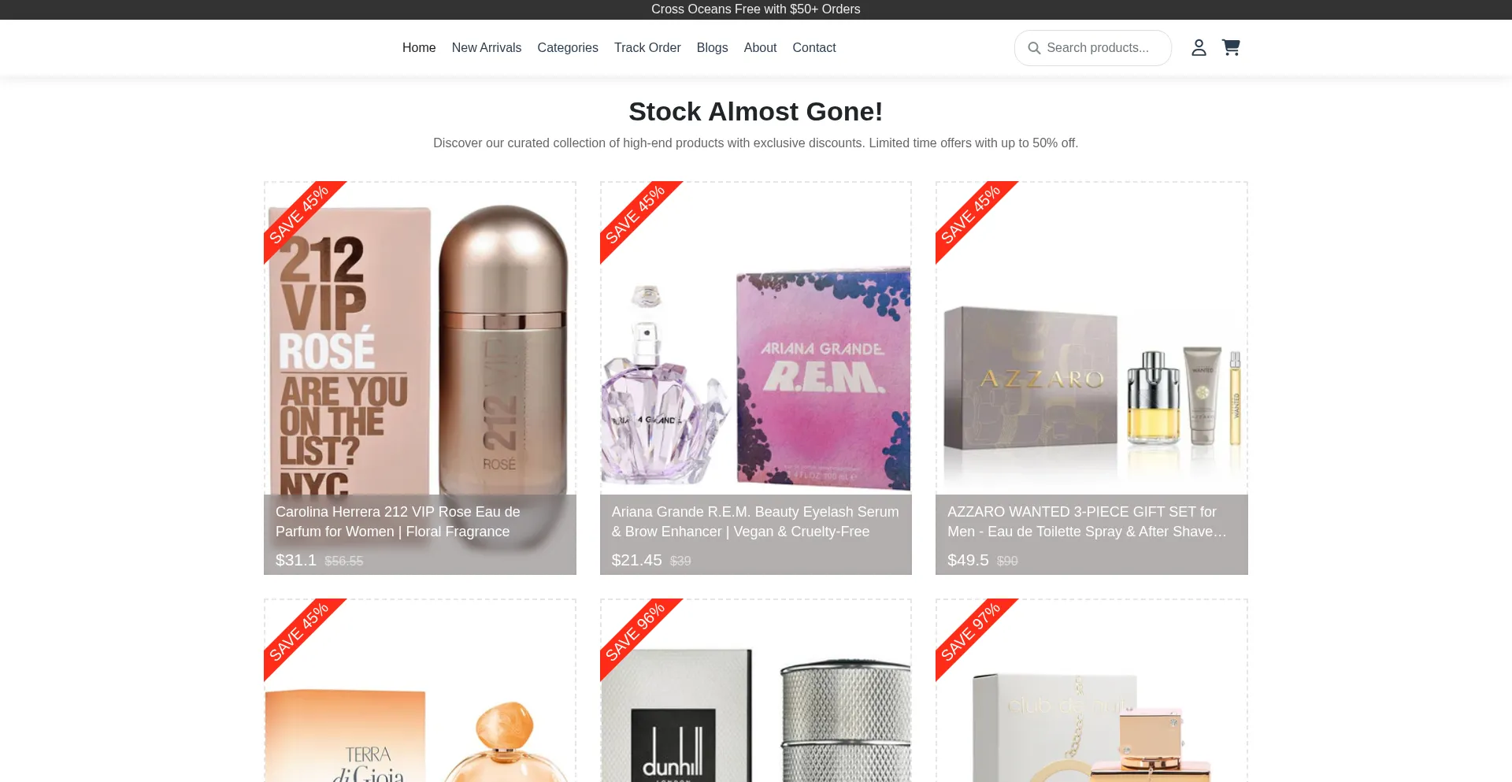This screenshot has width=1512, height=782.
Task: Click the SAVE 97% ribbon on Club de Nuit
Action: [x=970, y=632]
